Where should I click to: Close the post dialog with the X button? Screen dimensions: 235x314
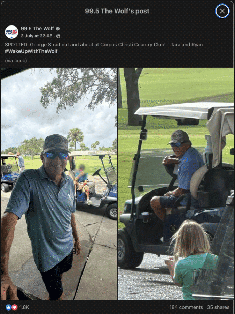pyautogui.click(x=222, y=11)
